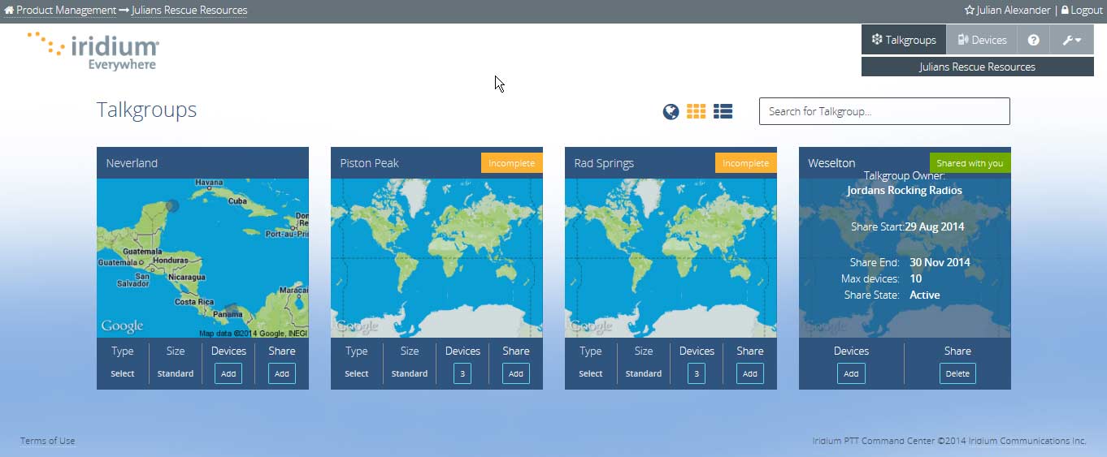Image resolution: width=1107 pixels, height=457 pixels.
Task: Click the Logout link
Action: [x=1081, y=11]
